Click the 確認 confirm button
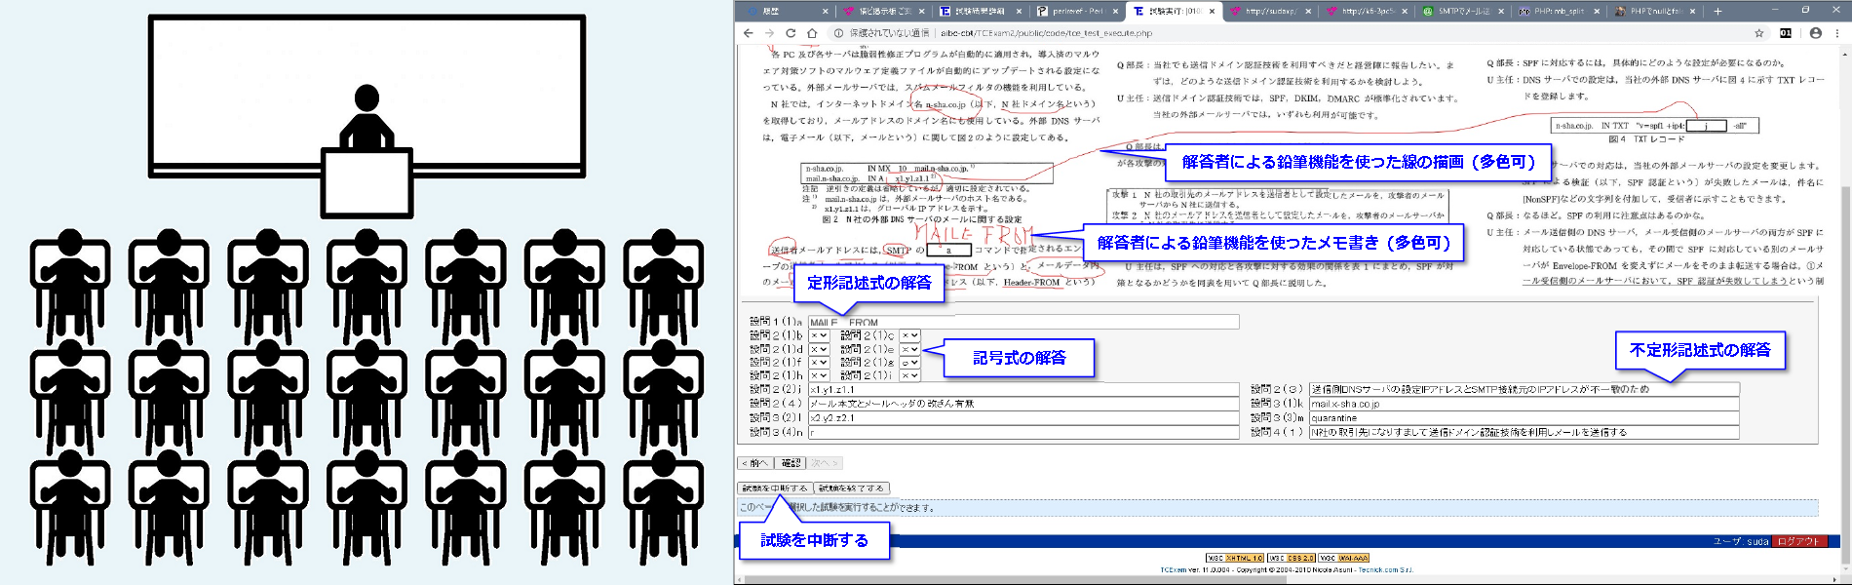1852x585 pixels. coord(791,463)
